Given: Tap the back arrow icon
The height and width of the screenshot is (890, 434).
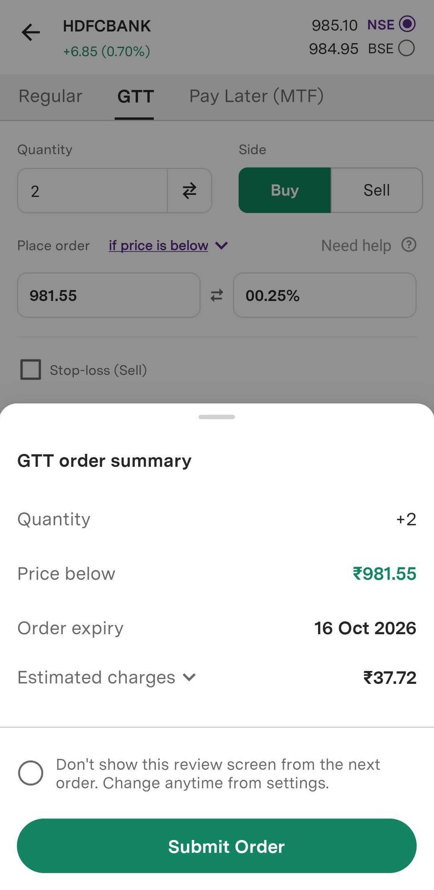Looking at the screenshot, I should [31, 33].
